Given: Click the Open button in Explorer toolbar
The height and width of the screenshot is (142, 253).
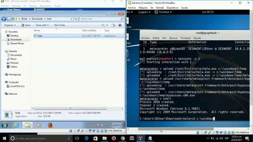Looking at the screenshot, I should tap(26, 25).
